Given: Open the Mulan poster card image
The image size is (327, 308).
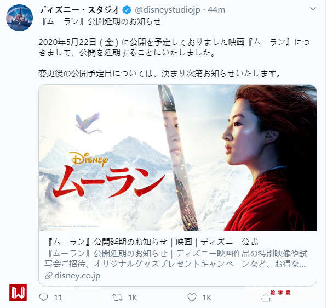Looking at the screenshot, I should [177, 158].
